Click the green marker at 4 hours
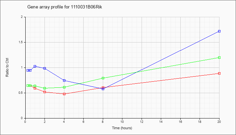Image resolution: width=236 pixels, height=135 pixels. [x=64, y=87]
